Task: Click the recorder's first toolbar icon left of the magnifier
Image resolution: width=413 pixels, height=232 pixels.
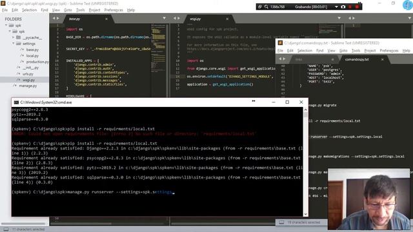Action: (x=259, y=7)
